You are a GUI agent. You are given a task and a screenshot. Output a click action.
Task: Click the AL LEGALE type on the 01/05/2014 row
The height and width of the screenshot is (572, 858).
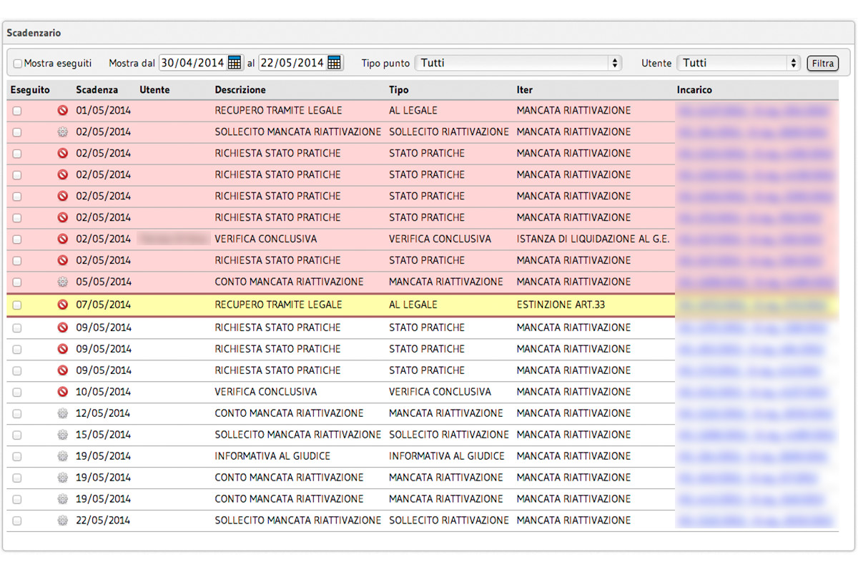413,111
